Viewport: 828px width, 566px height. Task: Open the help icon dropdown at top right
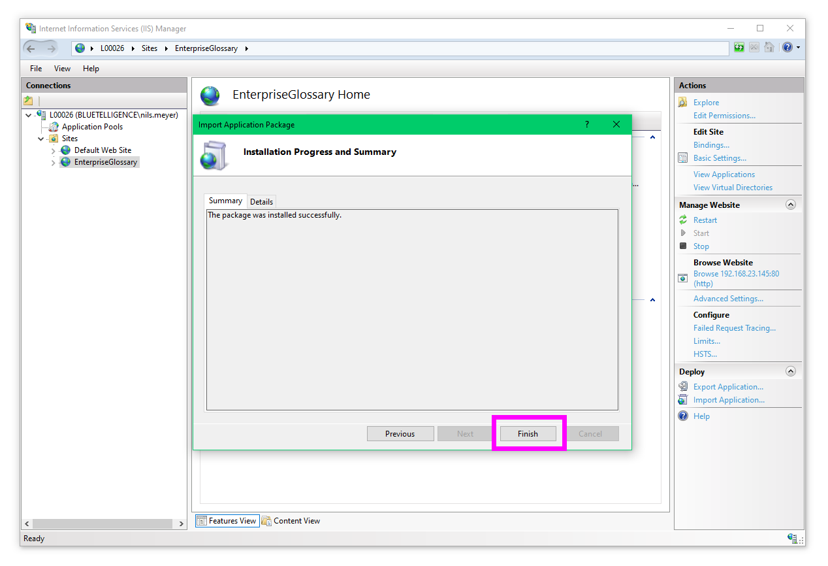coord(797,48)
